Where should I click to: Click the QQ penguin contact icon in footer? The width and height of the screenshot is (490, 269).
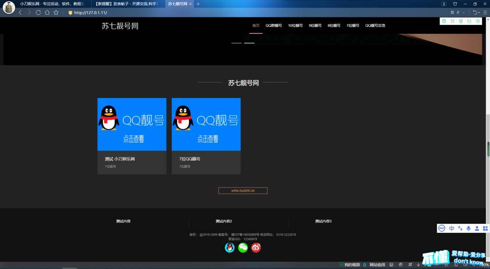tap(230, 248)
